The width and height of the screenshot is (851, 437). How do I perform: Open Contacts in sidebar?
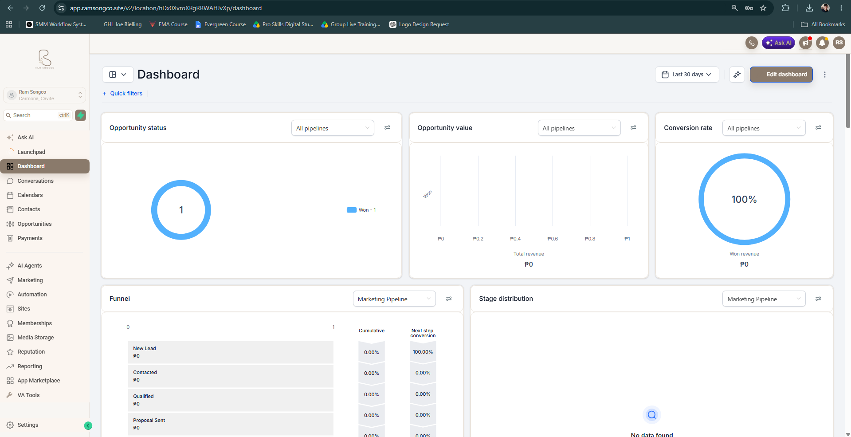pyautogui.click(x=44, y=209)
